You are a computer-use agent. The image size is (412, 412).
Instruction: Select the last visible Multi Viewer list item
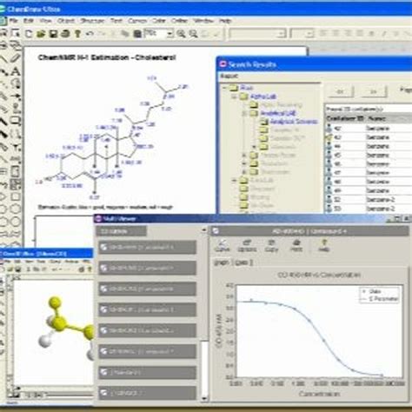147,393
